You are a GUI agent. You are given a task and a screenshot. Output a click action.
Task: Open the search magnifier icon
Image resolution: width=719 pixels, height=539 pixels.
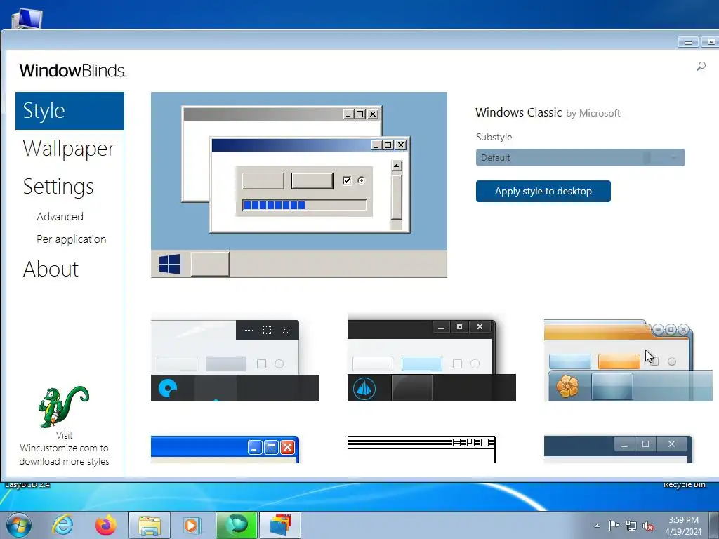[x=701, y=67]
